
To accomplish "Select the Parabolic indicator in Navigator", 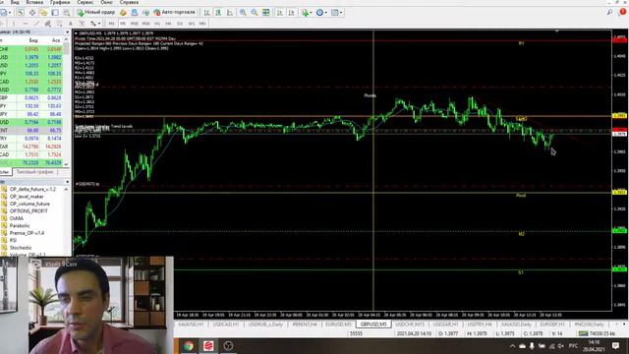I will pyautogui.click(x=20, y=225).
